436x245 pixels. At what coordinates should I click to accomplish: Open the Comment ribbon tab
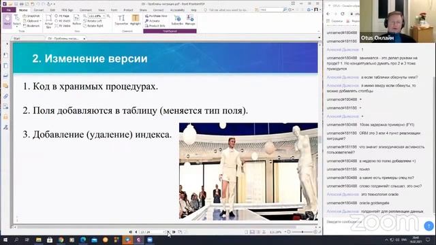[x=86, y=10]
